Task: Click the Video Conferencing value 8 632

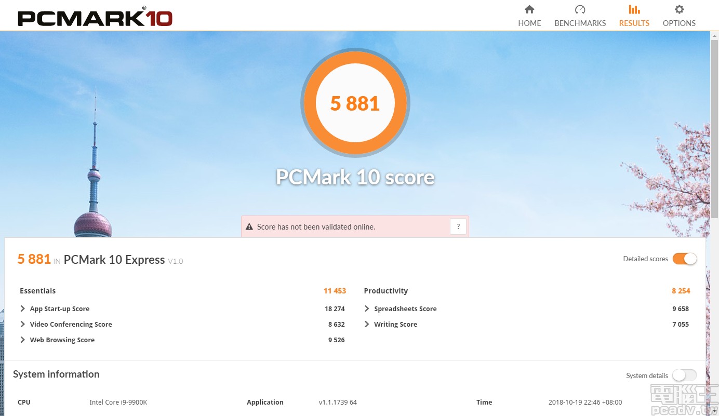Action: coord(337,324)
